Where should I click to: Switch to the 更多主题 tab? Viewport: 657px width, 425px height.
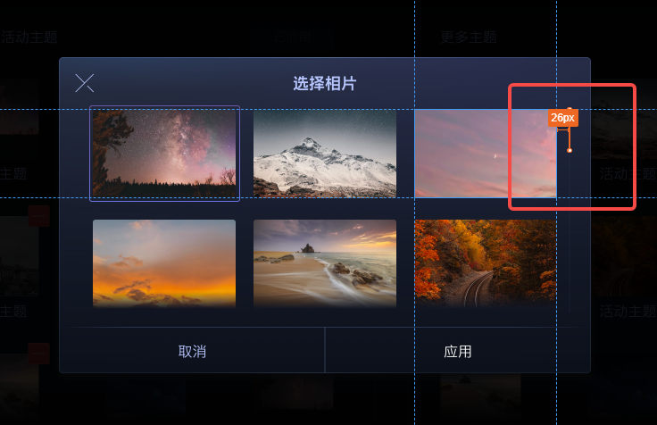click(x=469, y=37)
